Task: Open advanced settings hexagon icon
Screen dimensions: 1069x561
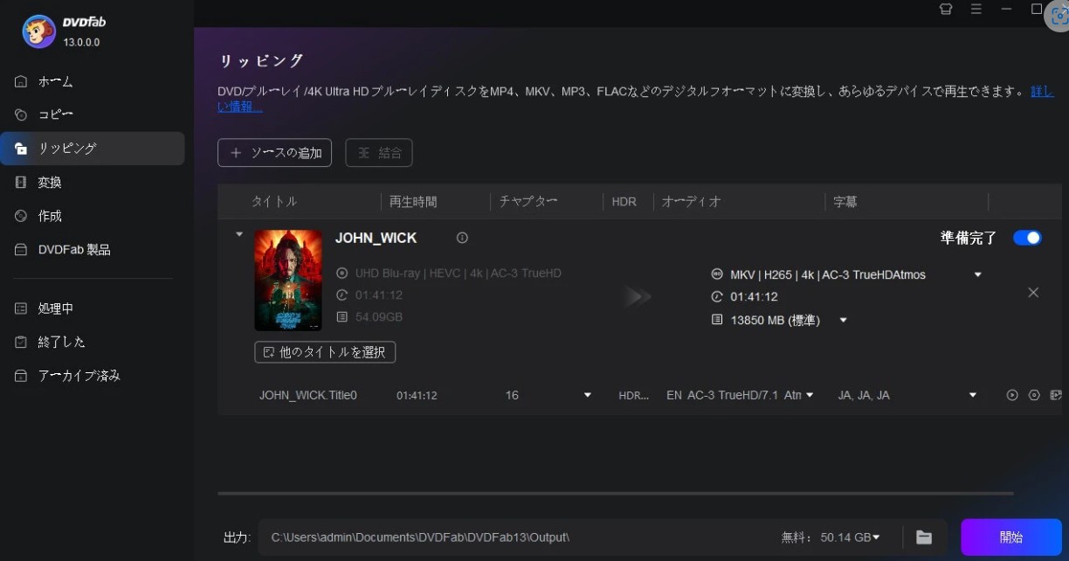Action: [x=1034, y=395]
